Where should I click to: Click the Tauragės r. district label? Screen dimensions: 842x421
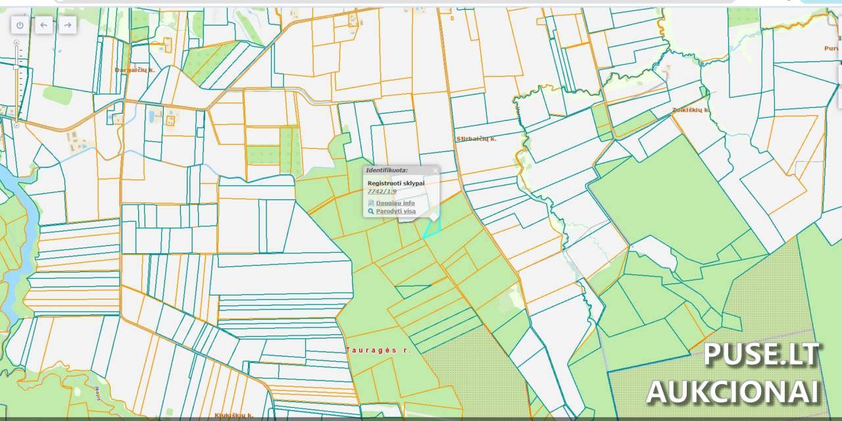click(378, 351)
